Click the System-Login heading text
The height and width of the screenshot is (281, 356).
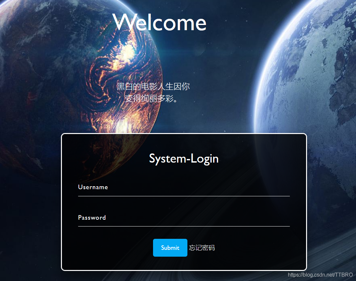(184, 159)
